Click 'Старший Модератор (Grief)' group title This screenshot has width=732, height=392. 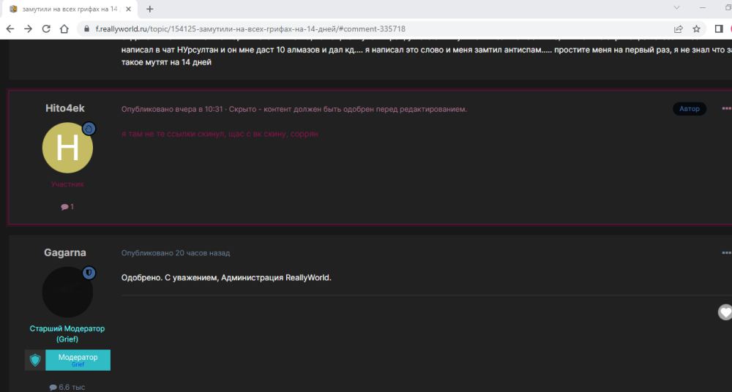click(67, 333)
